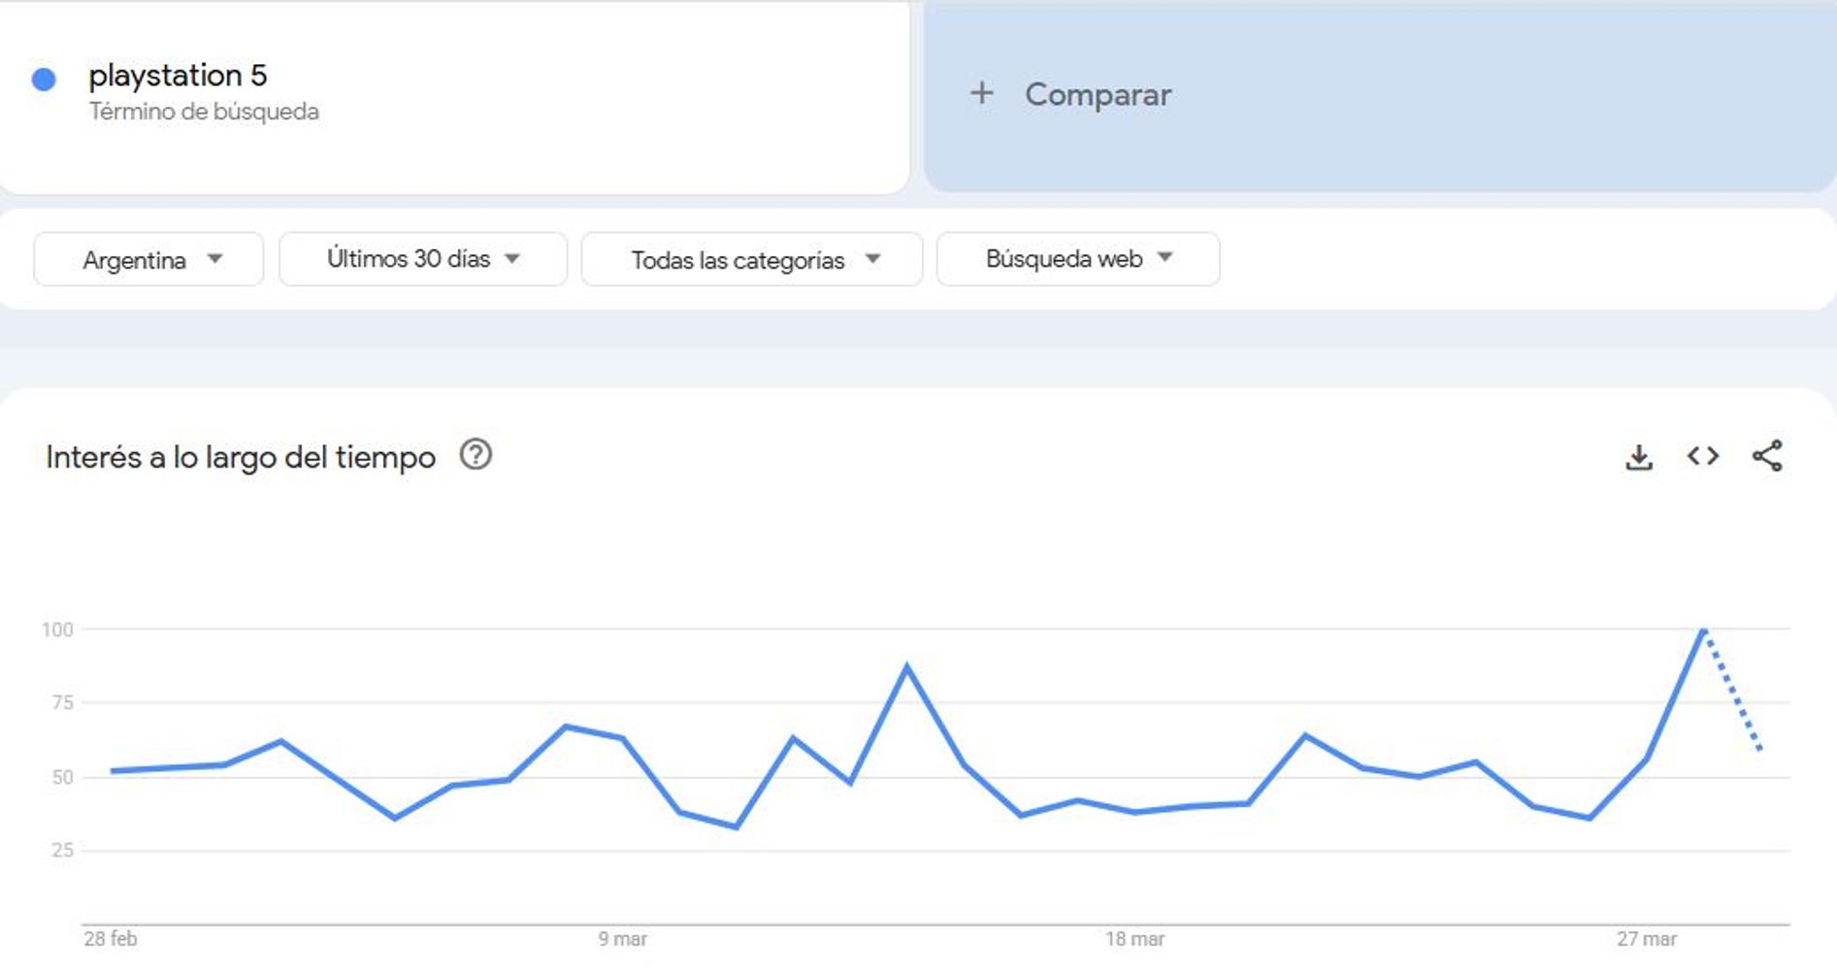1837x970 pixels.
Task: Click the 9 mar axis label
Action: click(622, 939)
